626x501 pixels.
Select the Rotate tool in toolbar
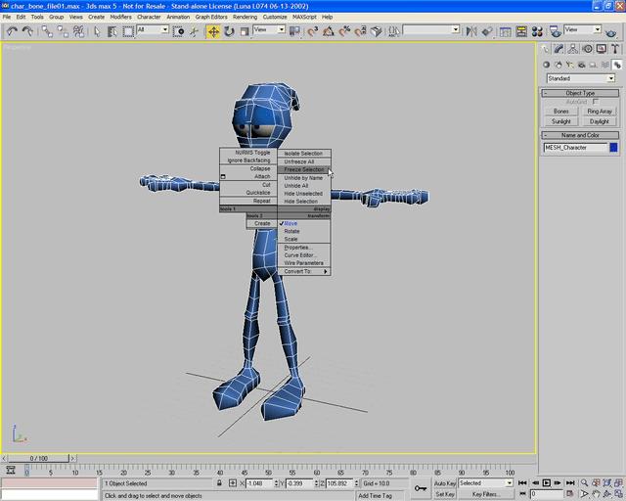pos(229,31)
